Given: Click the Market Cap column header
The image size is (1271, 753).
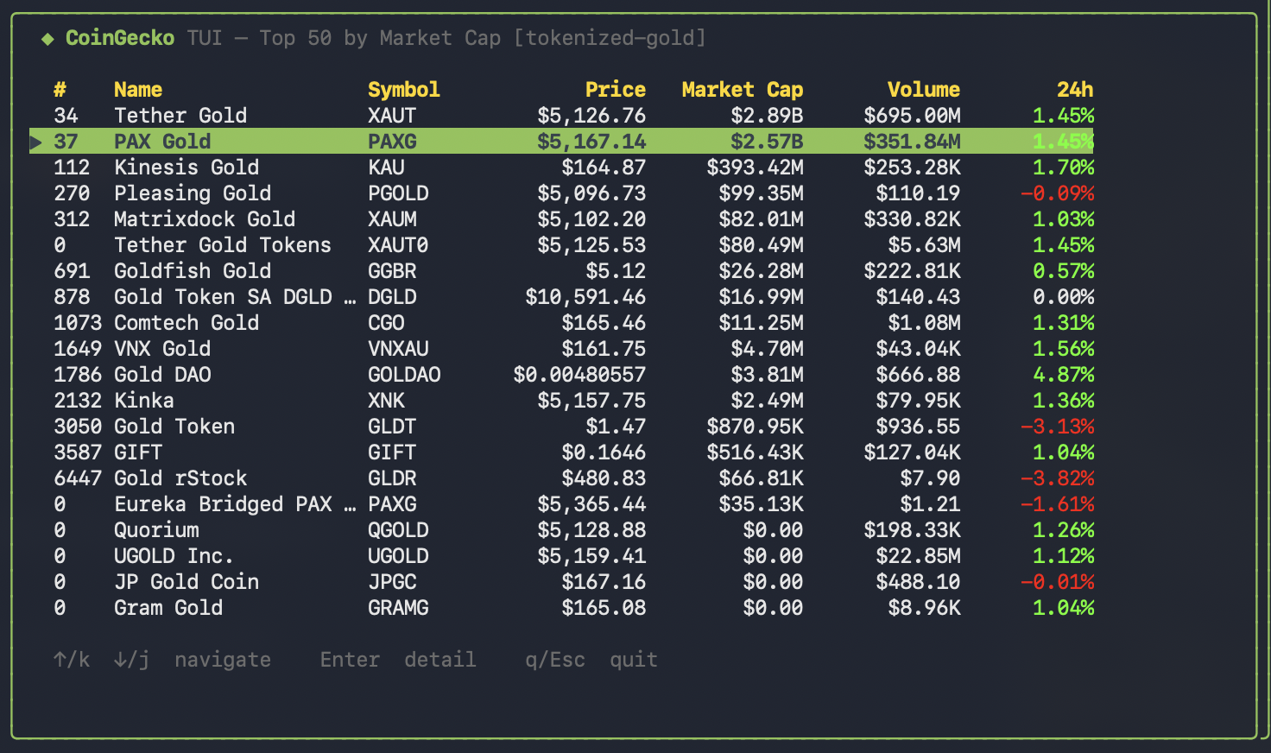Looking at the screenshot, I should click(x=743, y=90).
